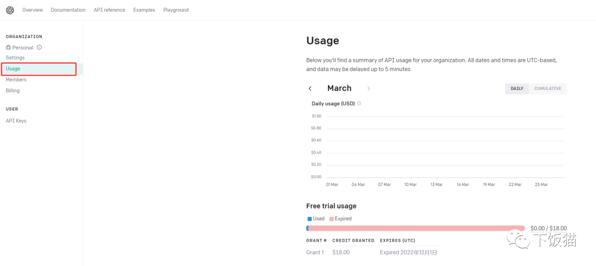Viewport: 596px width, 266px height.
Task: Open the Playground page
Action: click(175, 10)
